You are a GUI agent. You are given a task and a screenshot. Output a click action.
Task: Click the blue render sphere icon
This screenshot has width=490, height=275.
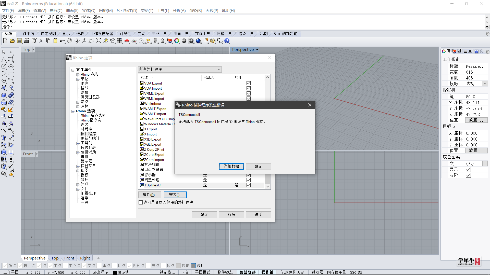point(198,41)
